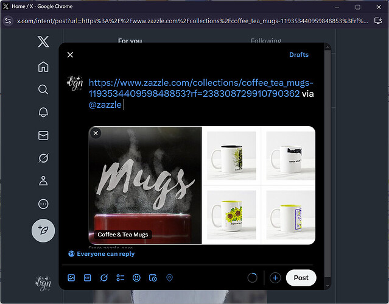Click the character count circle indicator
The image size is (389, 304).
252,278
